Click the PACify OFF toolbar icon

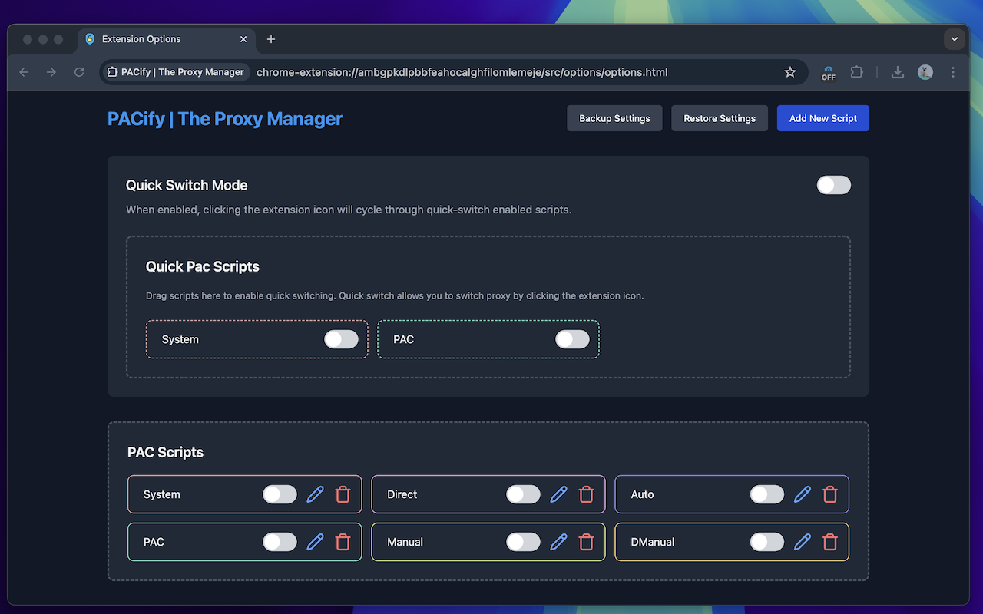point(828,72)
